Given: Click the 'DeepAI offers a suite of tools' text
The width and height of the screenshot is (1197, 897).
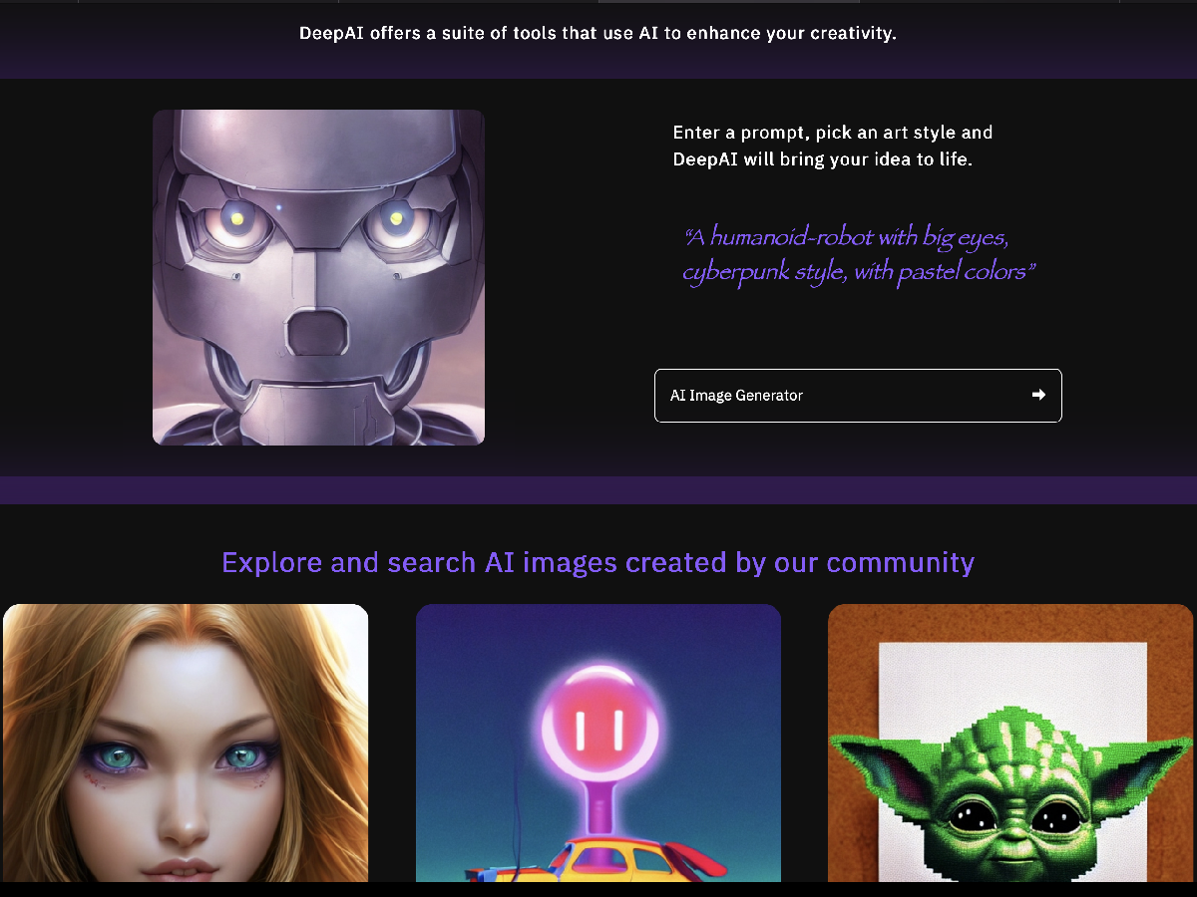Looking at the screenshot, I should pyautogui.click(x=598, y=33).
